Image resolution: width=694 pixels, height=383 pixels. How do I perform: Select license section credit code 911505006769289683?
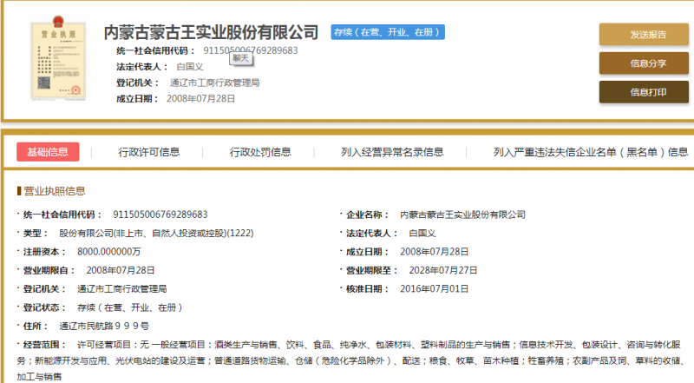coord(160,215)
